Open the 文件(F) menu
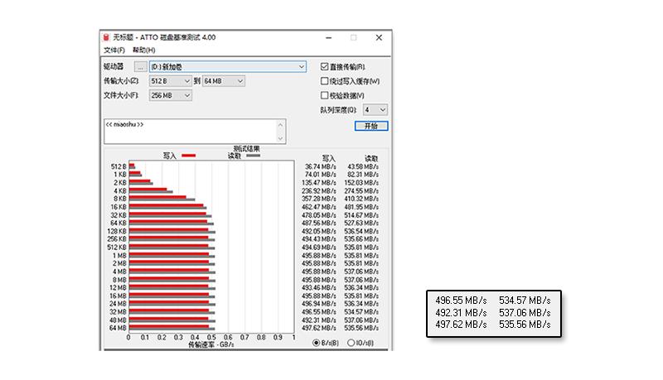 click(114, 50)
